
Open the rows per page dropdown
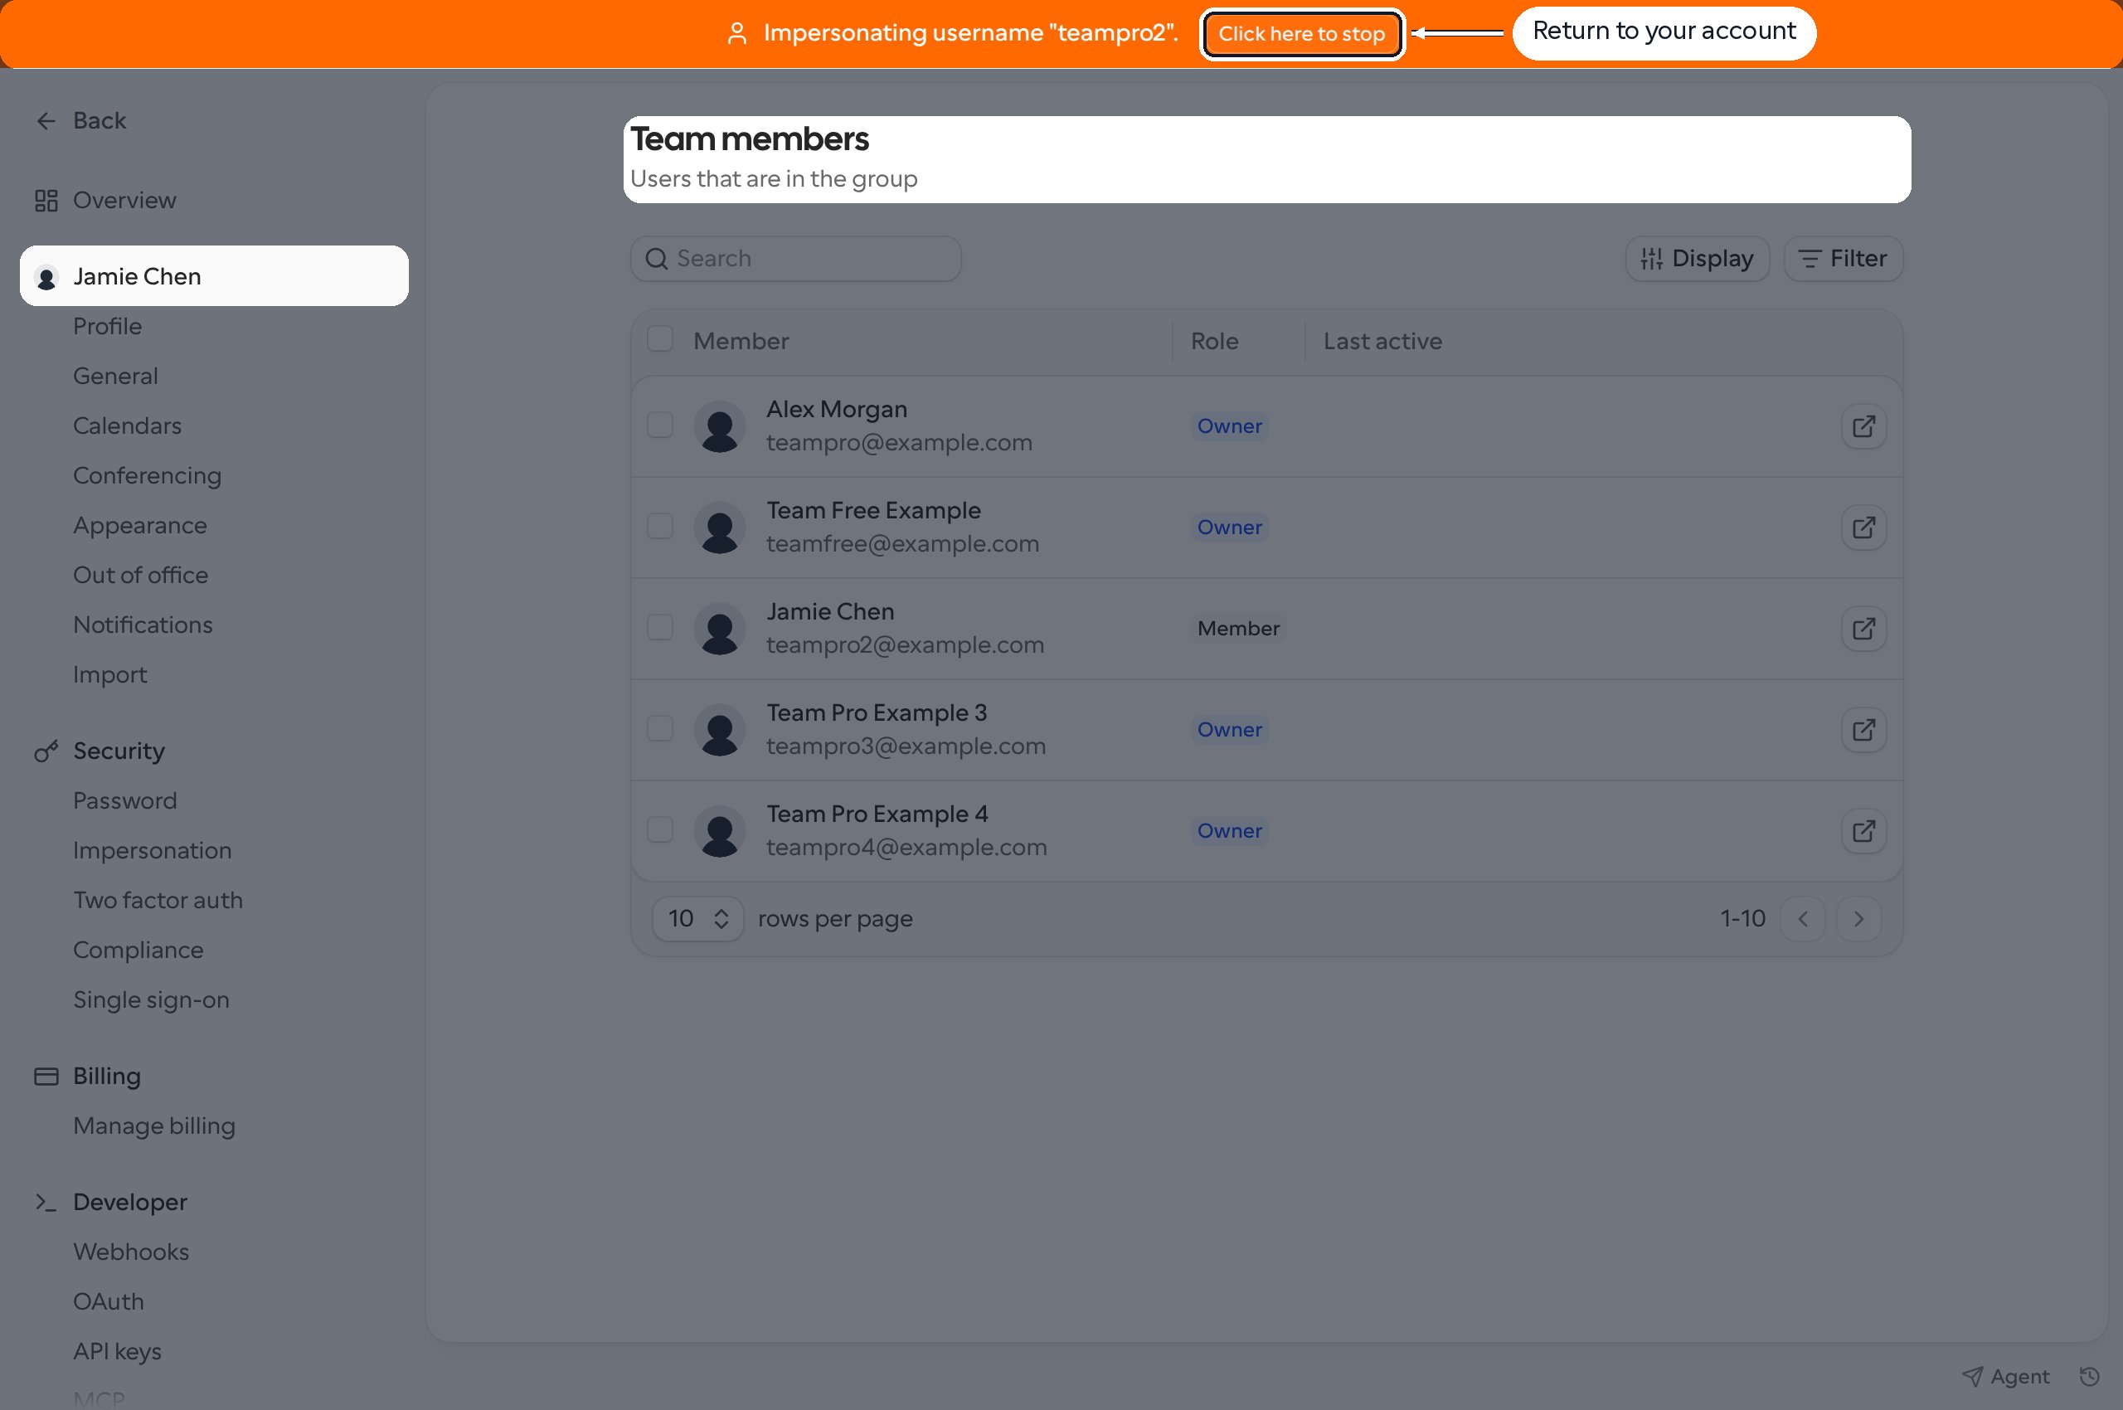pyautogui.click(x=697, y=919)
